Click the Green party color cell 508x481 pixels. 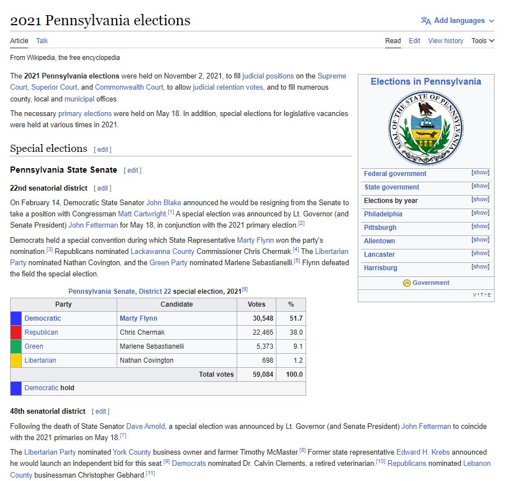coord(16,346)
